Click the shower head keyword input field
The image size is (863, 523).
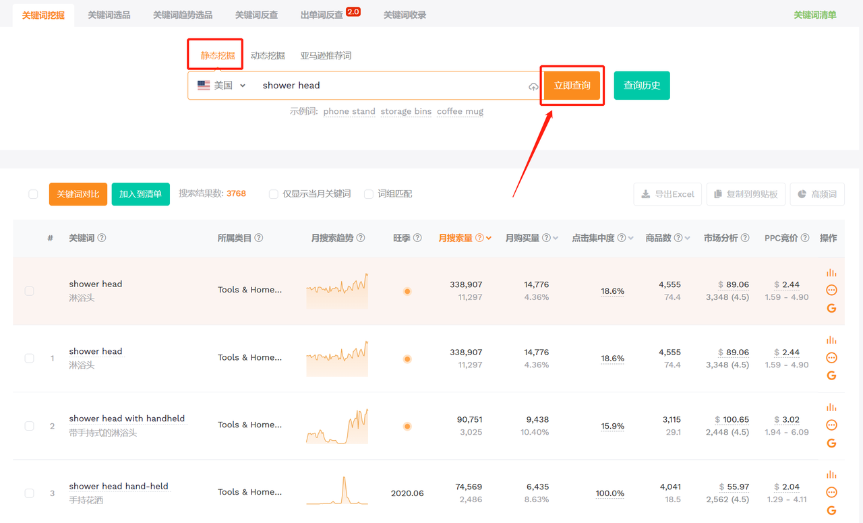(x=391, y=86)
